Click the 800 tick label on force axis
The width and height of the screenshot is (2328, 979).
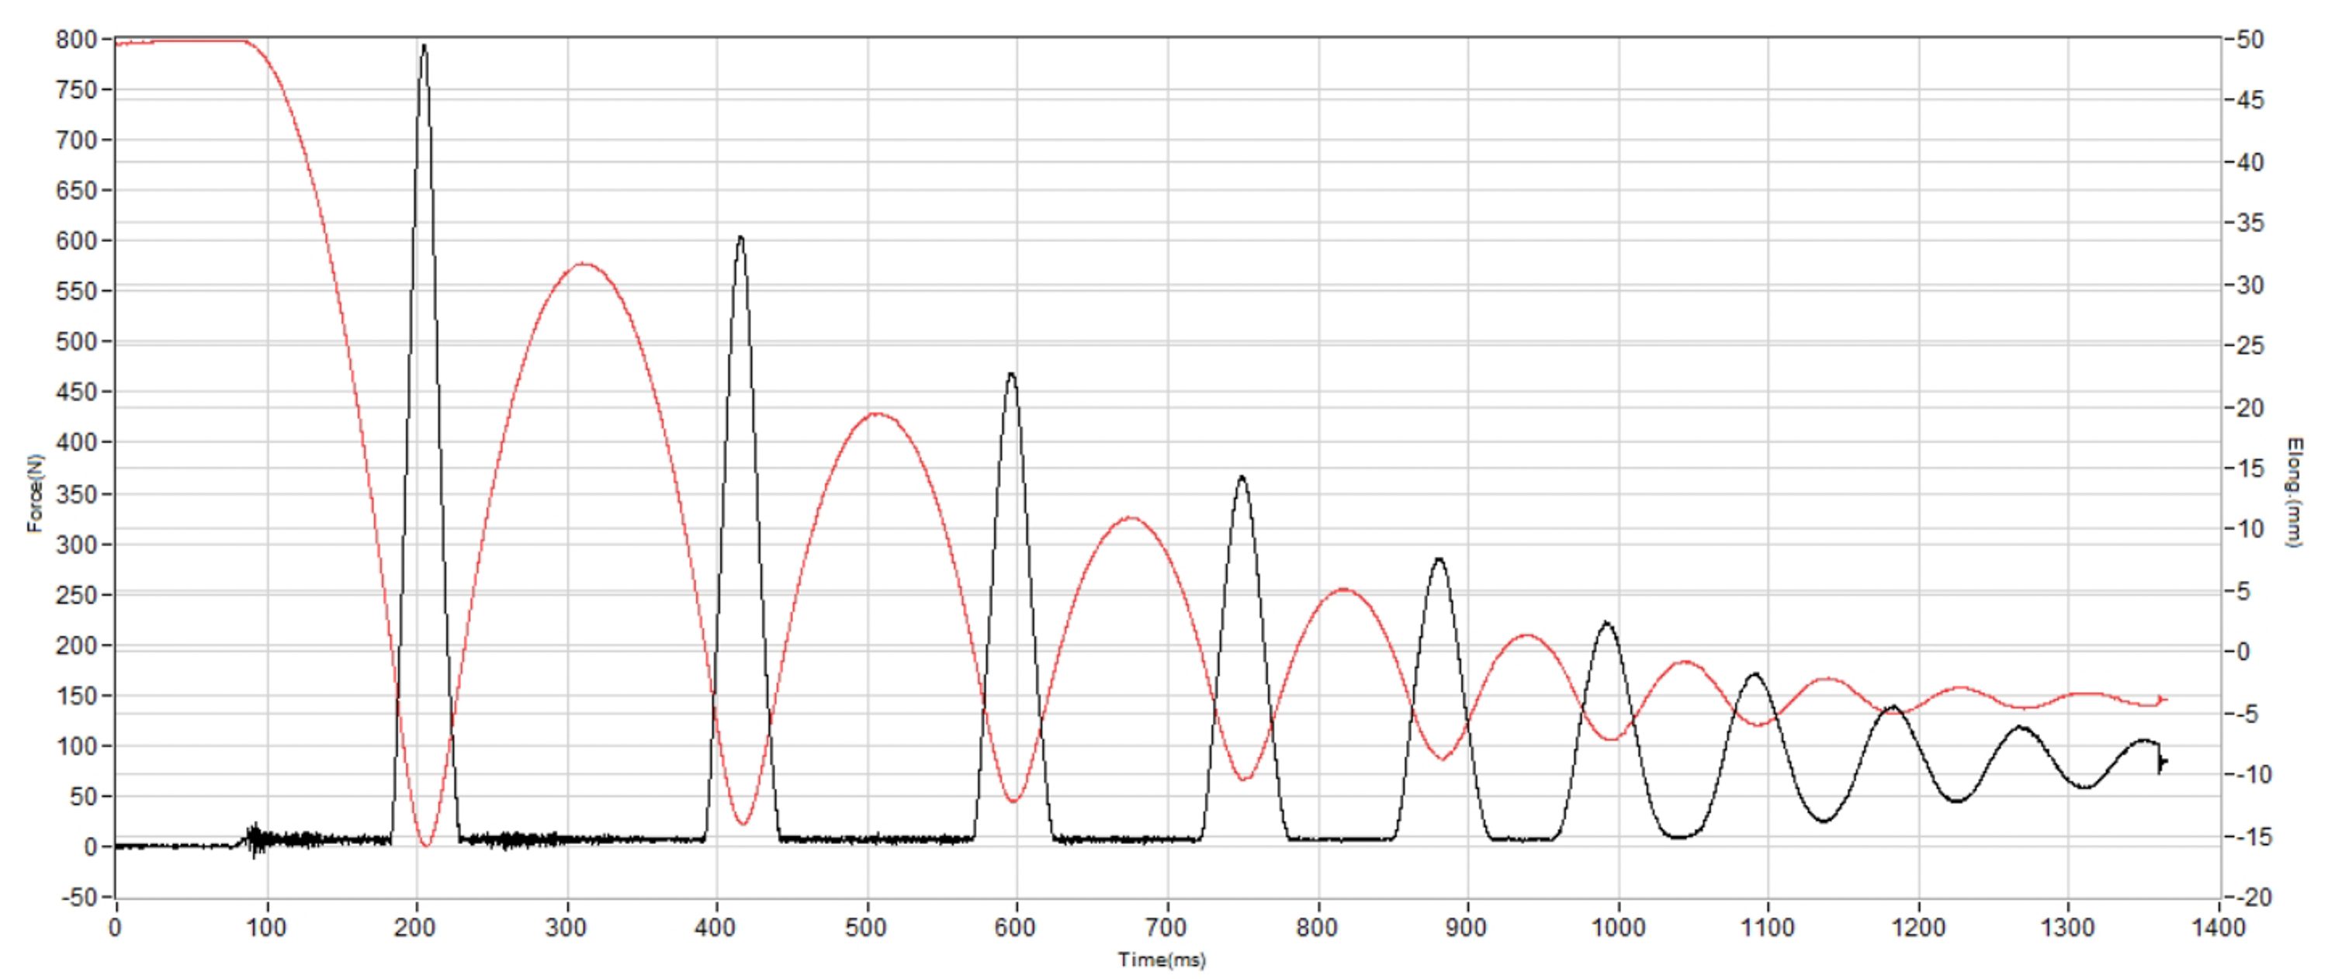[76, 40]
